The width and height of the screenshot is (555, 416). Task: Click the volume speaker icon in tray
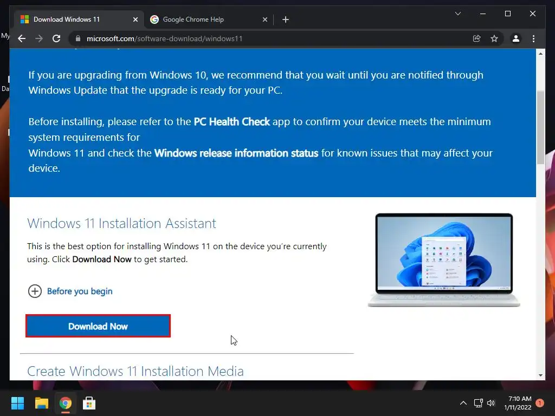coord(491,403)
